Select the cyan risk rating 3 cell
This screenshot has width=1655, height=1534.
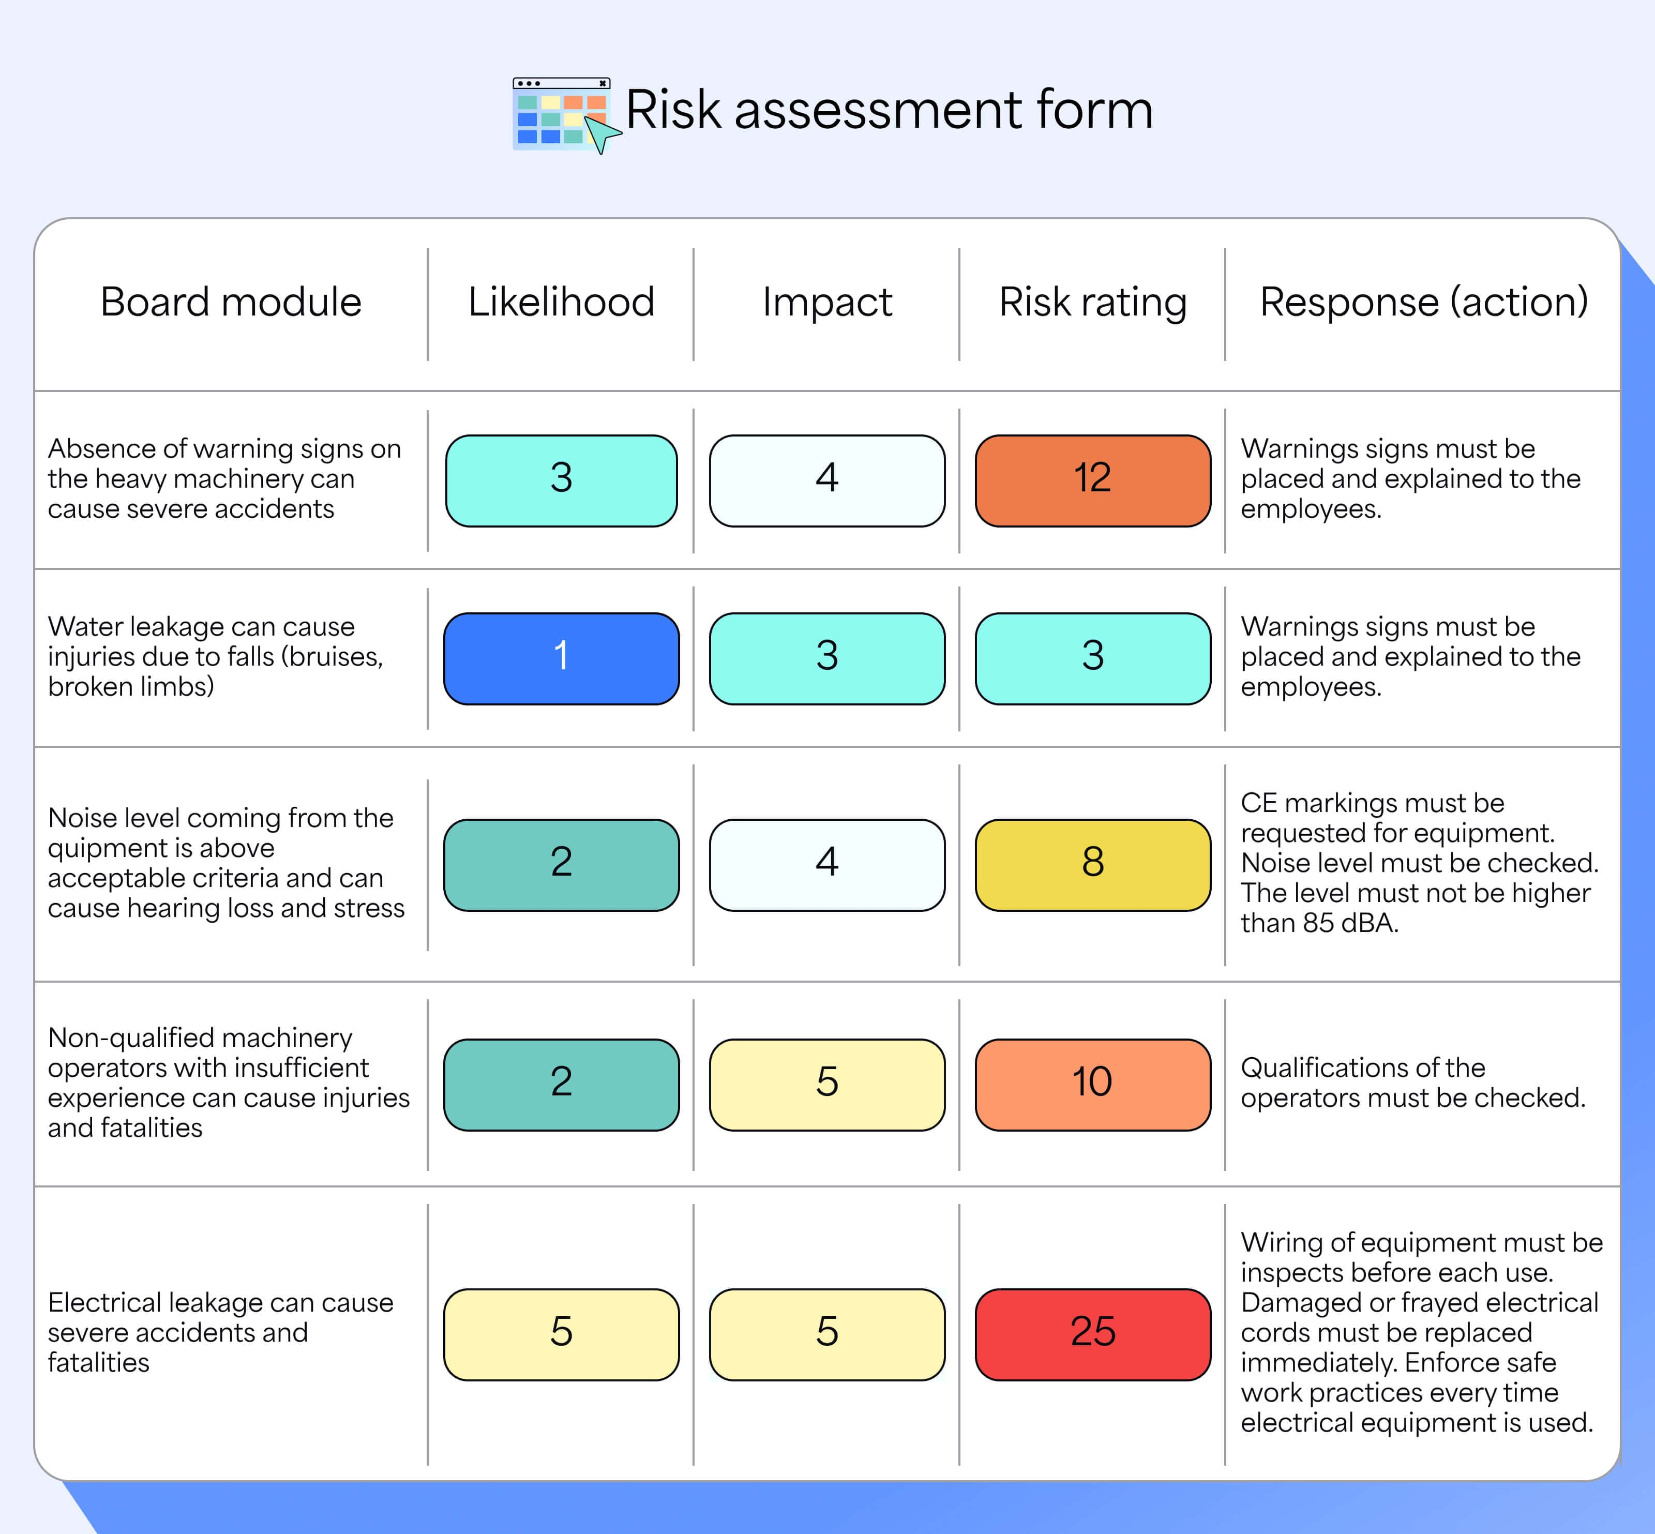coord(1092,658)
